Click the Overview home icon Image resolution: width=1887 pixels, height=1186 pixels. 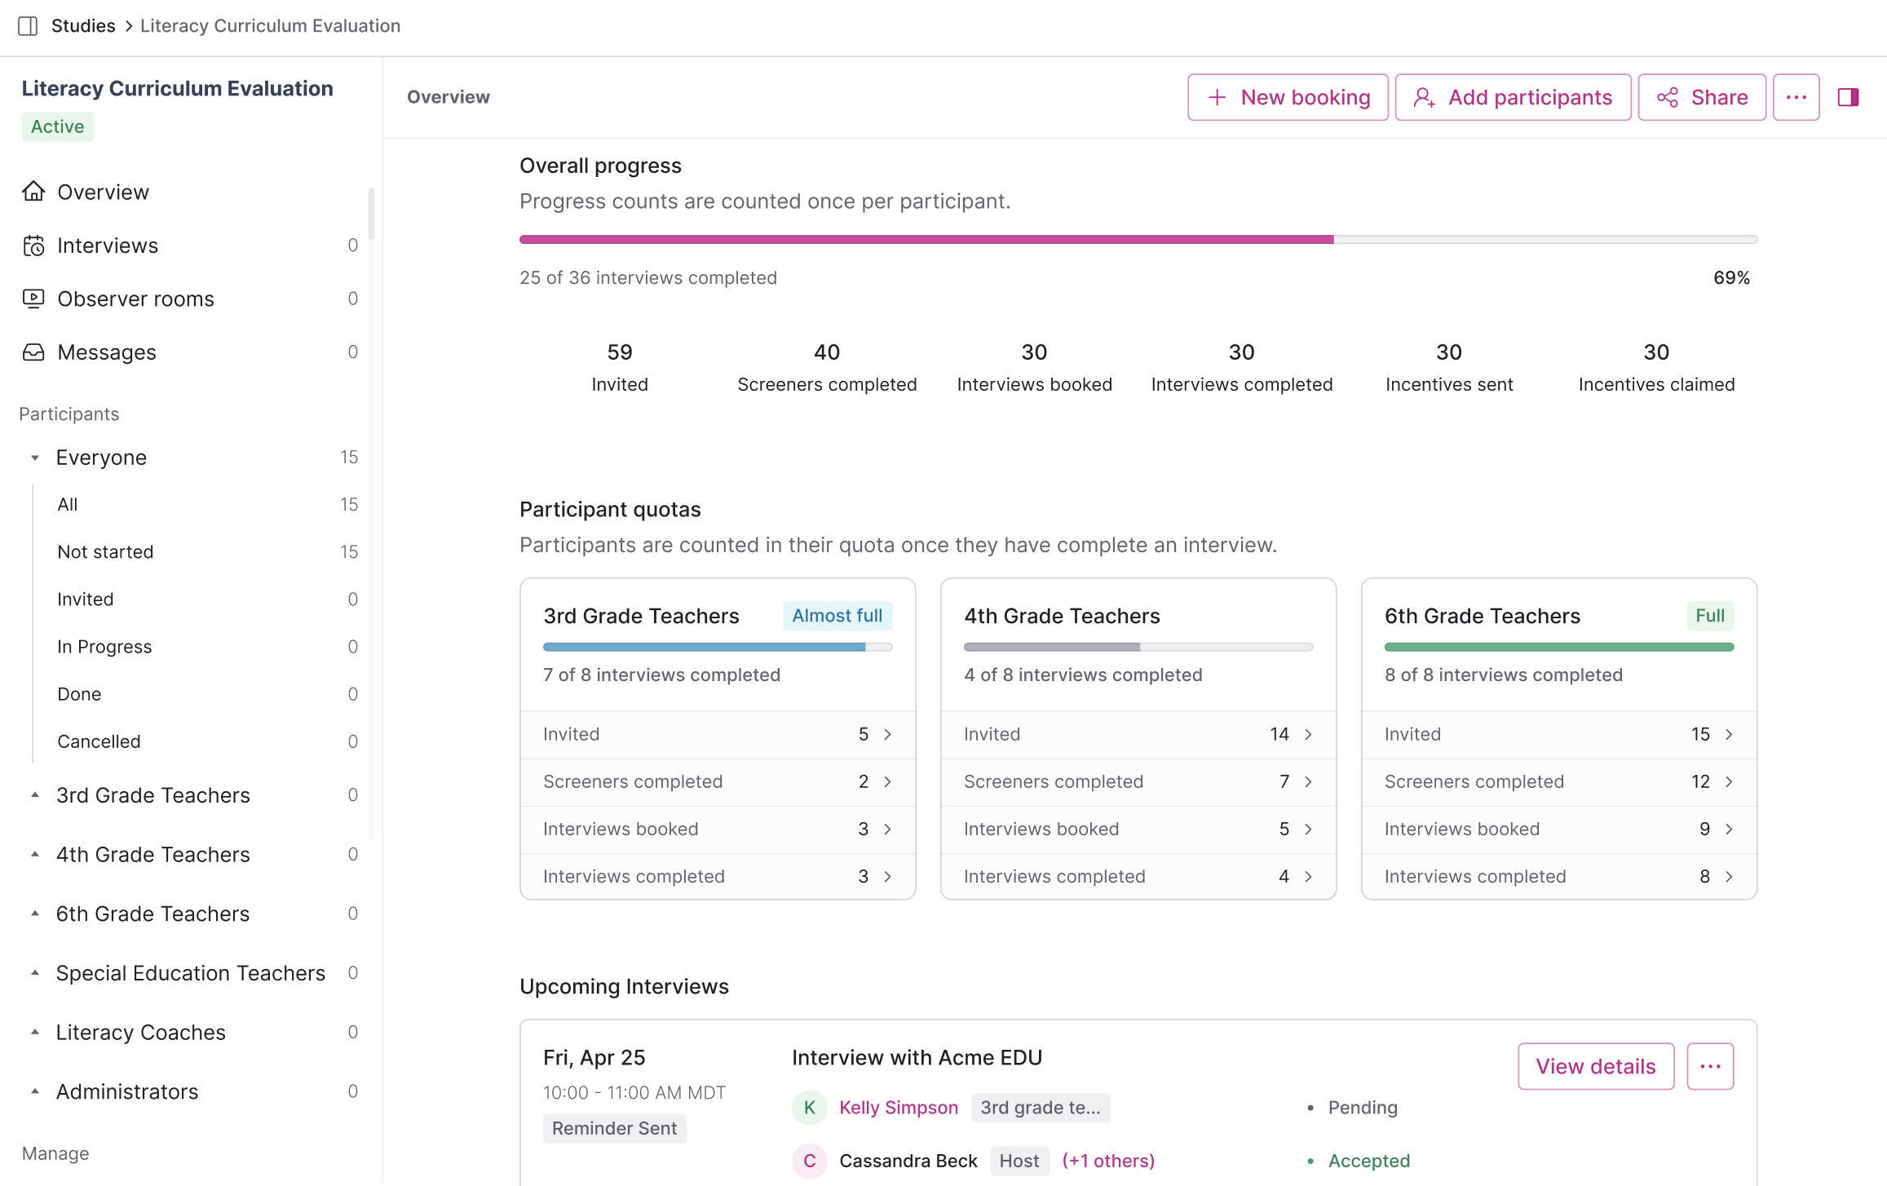33,192
